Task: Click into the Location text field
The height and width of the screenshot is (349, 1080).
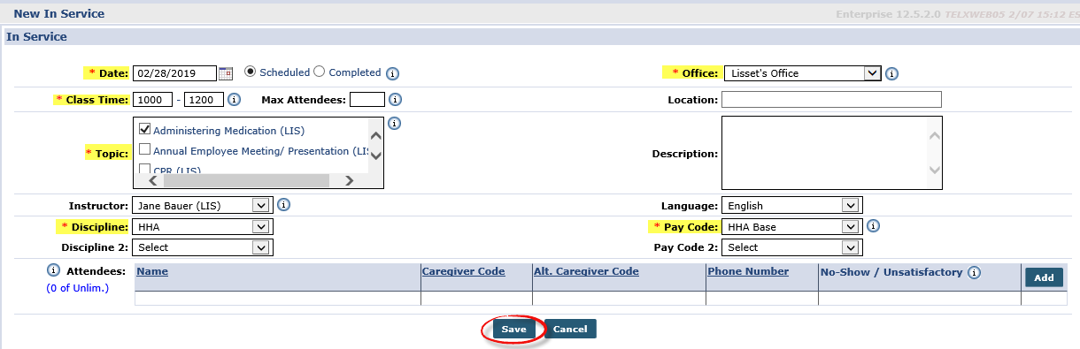Action: (832, 99)
